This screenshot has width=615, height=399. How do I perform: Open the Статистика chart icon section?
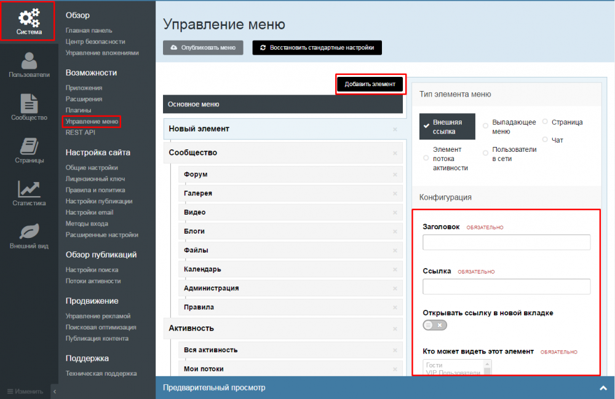click(x=29, y=193)
